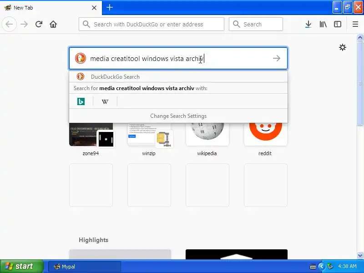Open the Windows start menu

pyautogui.click(x=21, y=266)
